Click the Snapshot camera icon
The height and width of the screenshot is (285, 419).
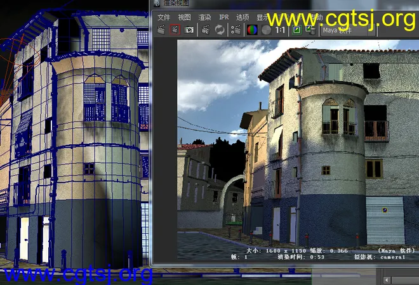tap(189, 30)
